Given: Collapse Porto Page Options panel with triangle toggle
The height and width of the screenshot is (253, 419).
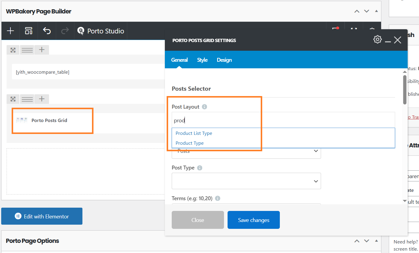Looking at the screenshot, I should (x=376, y=240).
